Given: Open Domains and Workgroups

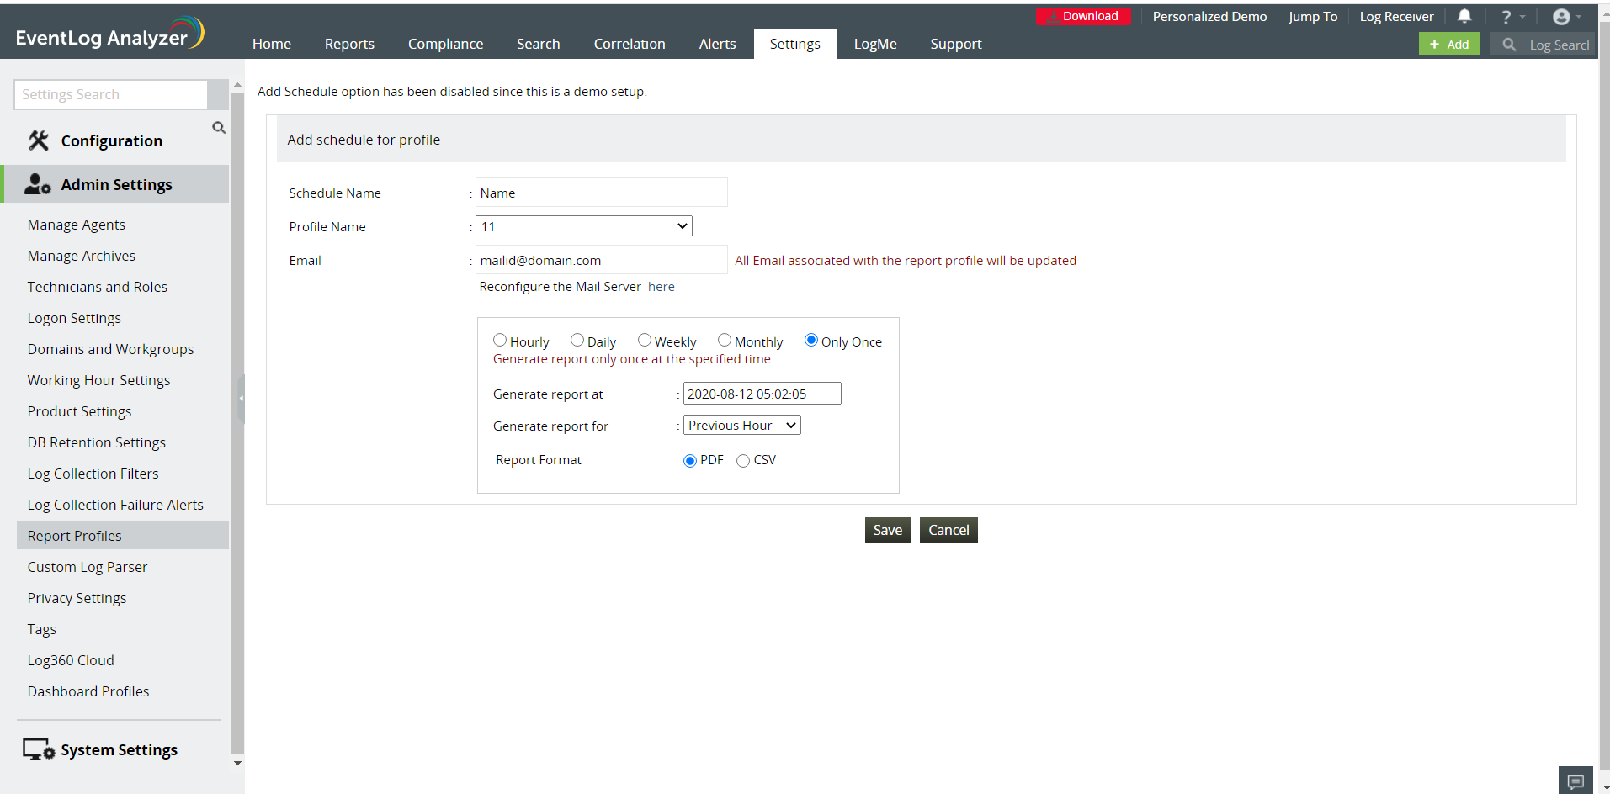Looking at the screenshot, I should [111, 349].
